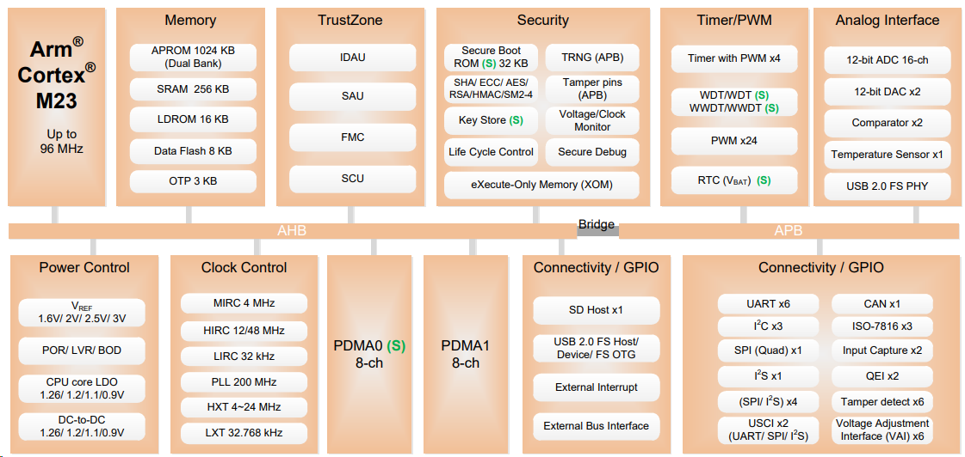
Task: Select the Input Capture x2 box
Action: 881,350
